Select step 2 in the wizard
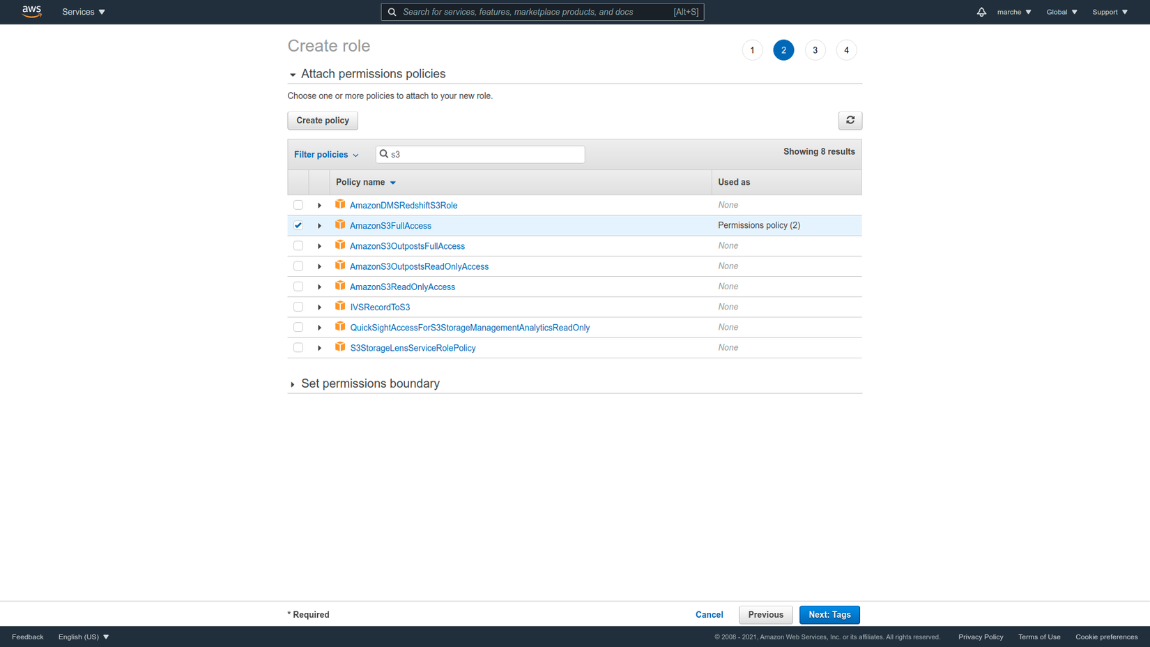This screenshot has height=647, width=1150. [x=783, y=50]
